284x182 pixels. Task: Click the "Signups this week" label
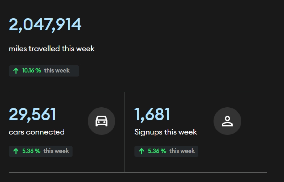[x=166, y=132]
